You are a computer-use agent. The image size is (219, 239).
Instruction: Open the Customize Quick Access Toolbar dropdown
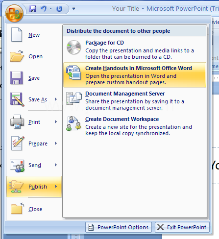click(x=74, y=8)
